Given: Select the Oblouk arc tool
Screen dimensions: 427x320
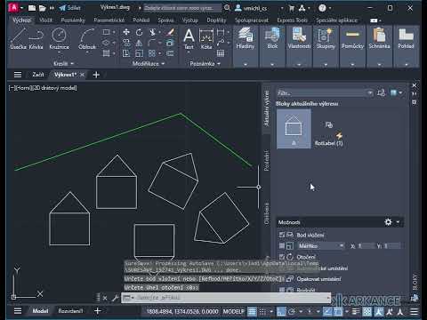Looking at the screenshot, I should click(x=87, y=38).
